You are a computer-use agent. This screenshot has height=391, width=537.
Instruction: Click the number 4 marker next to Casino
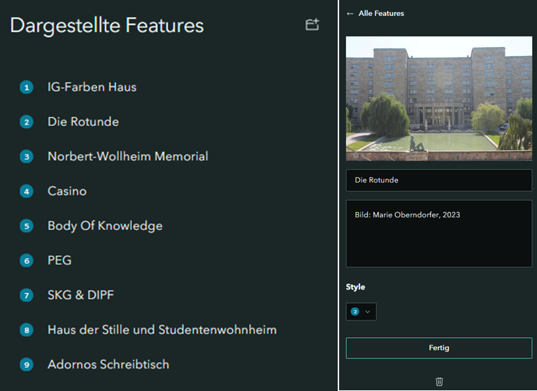click(27, 191)
